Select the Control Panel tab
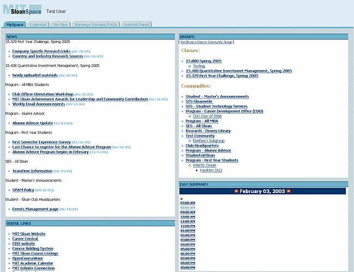Viewport: 354px width, 272px height. pyautogui.click(x=136, y=24)
